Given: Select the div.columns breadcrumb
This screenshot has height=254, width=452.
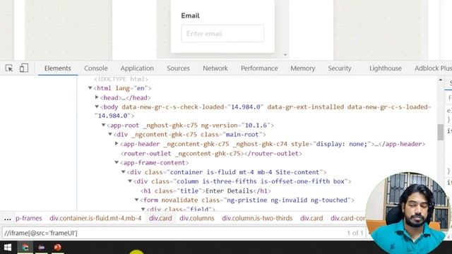Looking at the screenshot, I should point(197,218).
